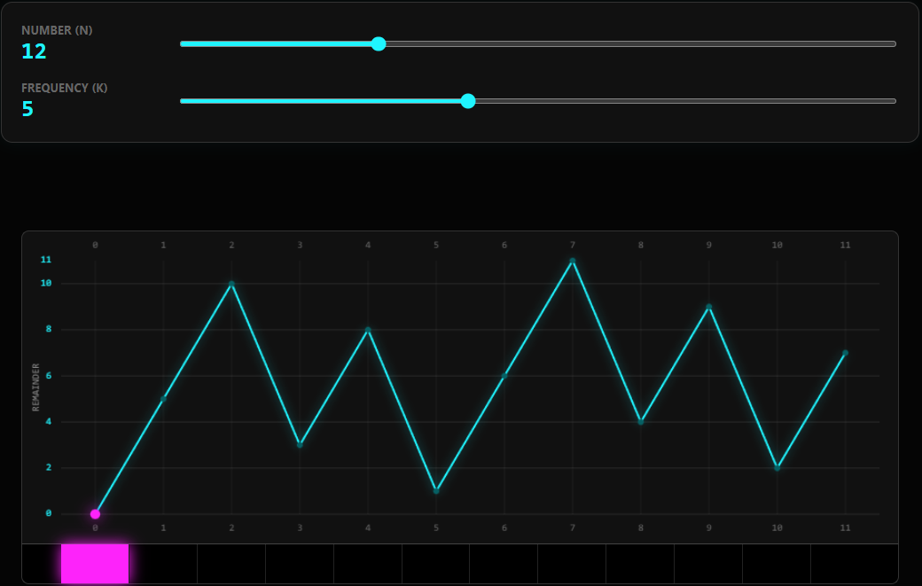922x586 pixels.
Task: Select chart point at index 10, remainder 2
Action: tap(777, 467)
